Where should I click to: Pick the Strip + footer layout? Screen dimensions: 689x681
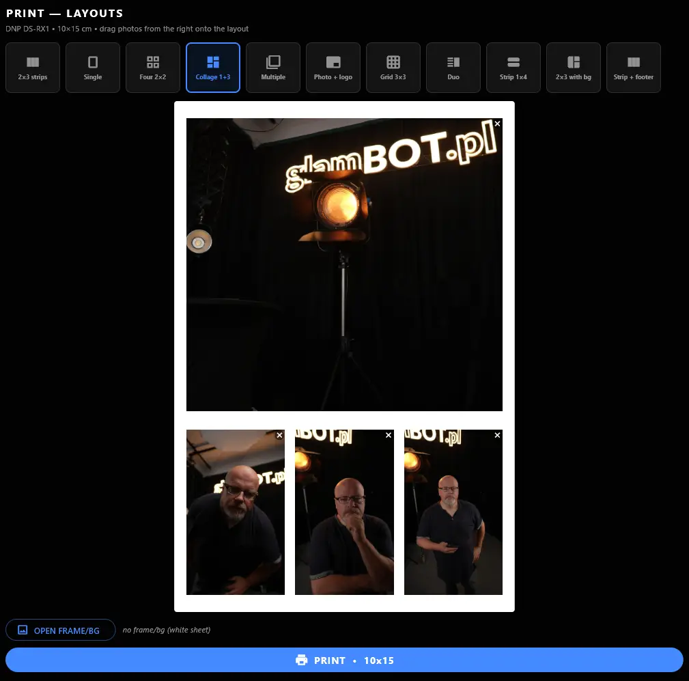pyautogui.click(x=634, y=67)
